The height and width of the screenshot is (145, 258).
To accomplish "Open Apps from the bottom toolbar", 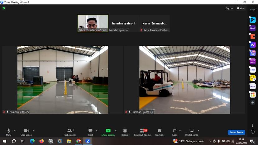I will click(174, 132).
